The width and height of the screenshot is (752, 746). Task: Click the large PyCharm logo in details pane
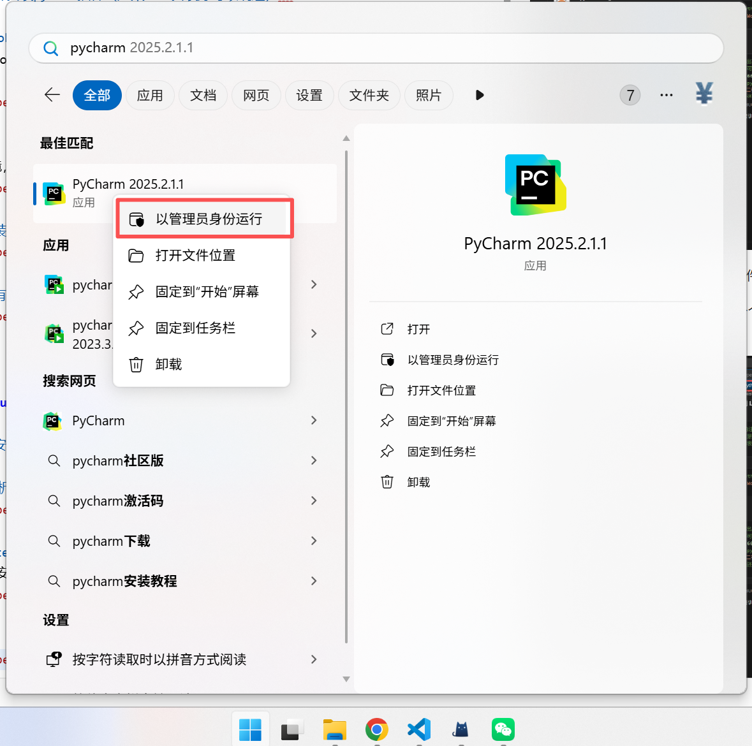point(535,185)
